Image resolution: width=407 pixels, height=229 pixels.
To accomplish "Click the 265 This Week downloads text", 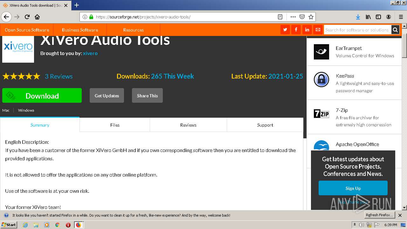I will (x=172, y=76).
